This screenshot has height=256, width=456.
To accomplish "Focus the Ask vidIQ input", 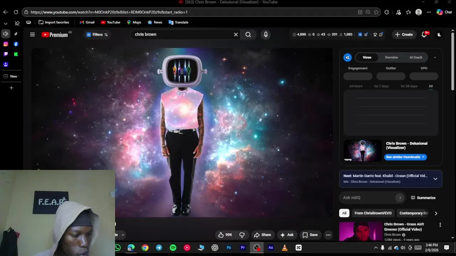I will 368,198.
